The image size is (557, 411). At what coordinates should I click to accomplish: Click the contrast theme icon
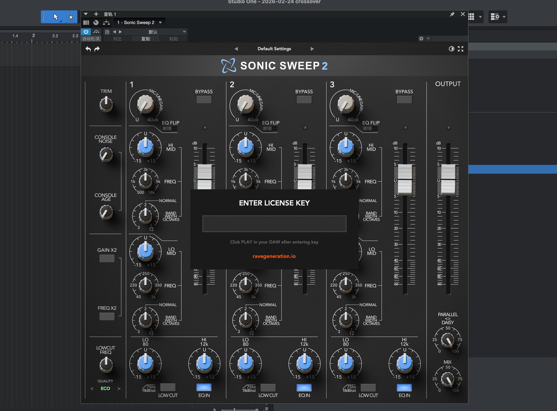pos(451,49)
